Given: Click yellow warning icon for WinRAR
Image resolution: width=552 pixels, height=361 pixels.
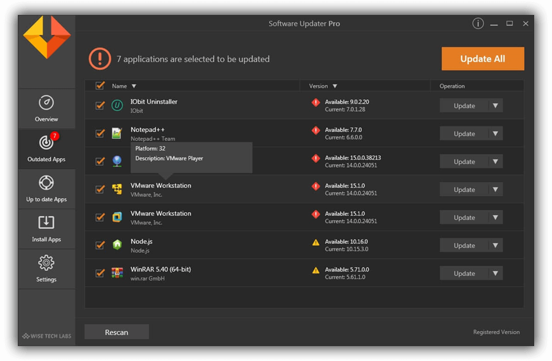Looking at the screenshot, I should [316, 270].
